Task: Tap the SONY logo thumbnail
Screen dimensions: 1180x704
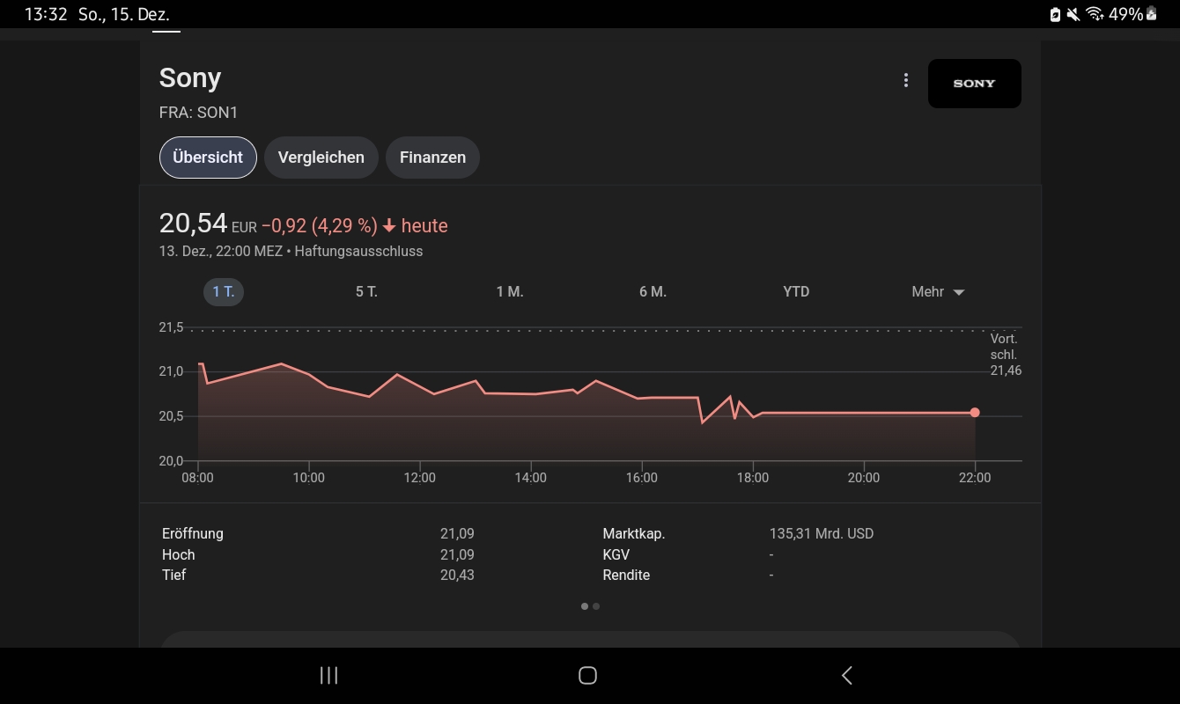Action: pyautogui.click(x=974, y=84)
